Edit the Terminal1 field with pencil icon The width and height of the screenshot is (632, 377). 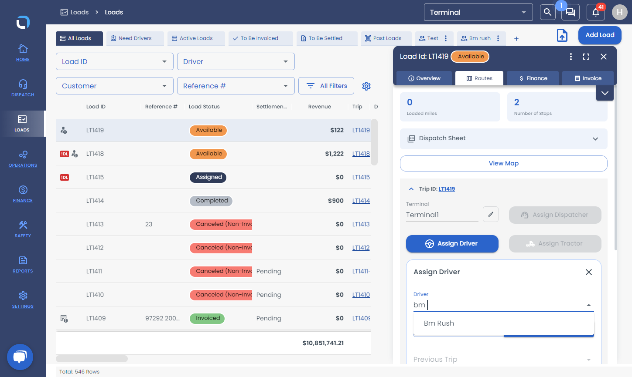(x=491, y=214)
